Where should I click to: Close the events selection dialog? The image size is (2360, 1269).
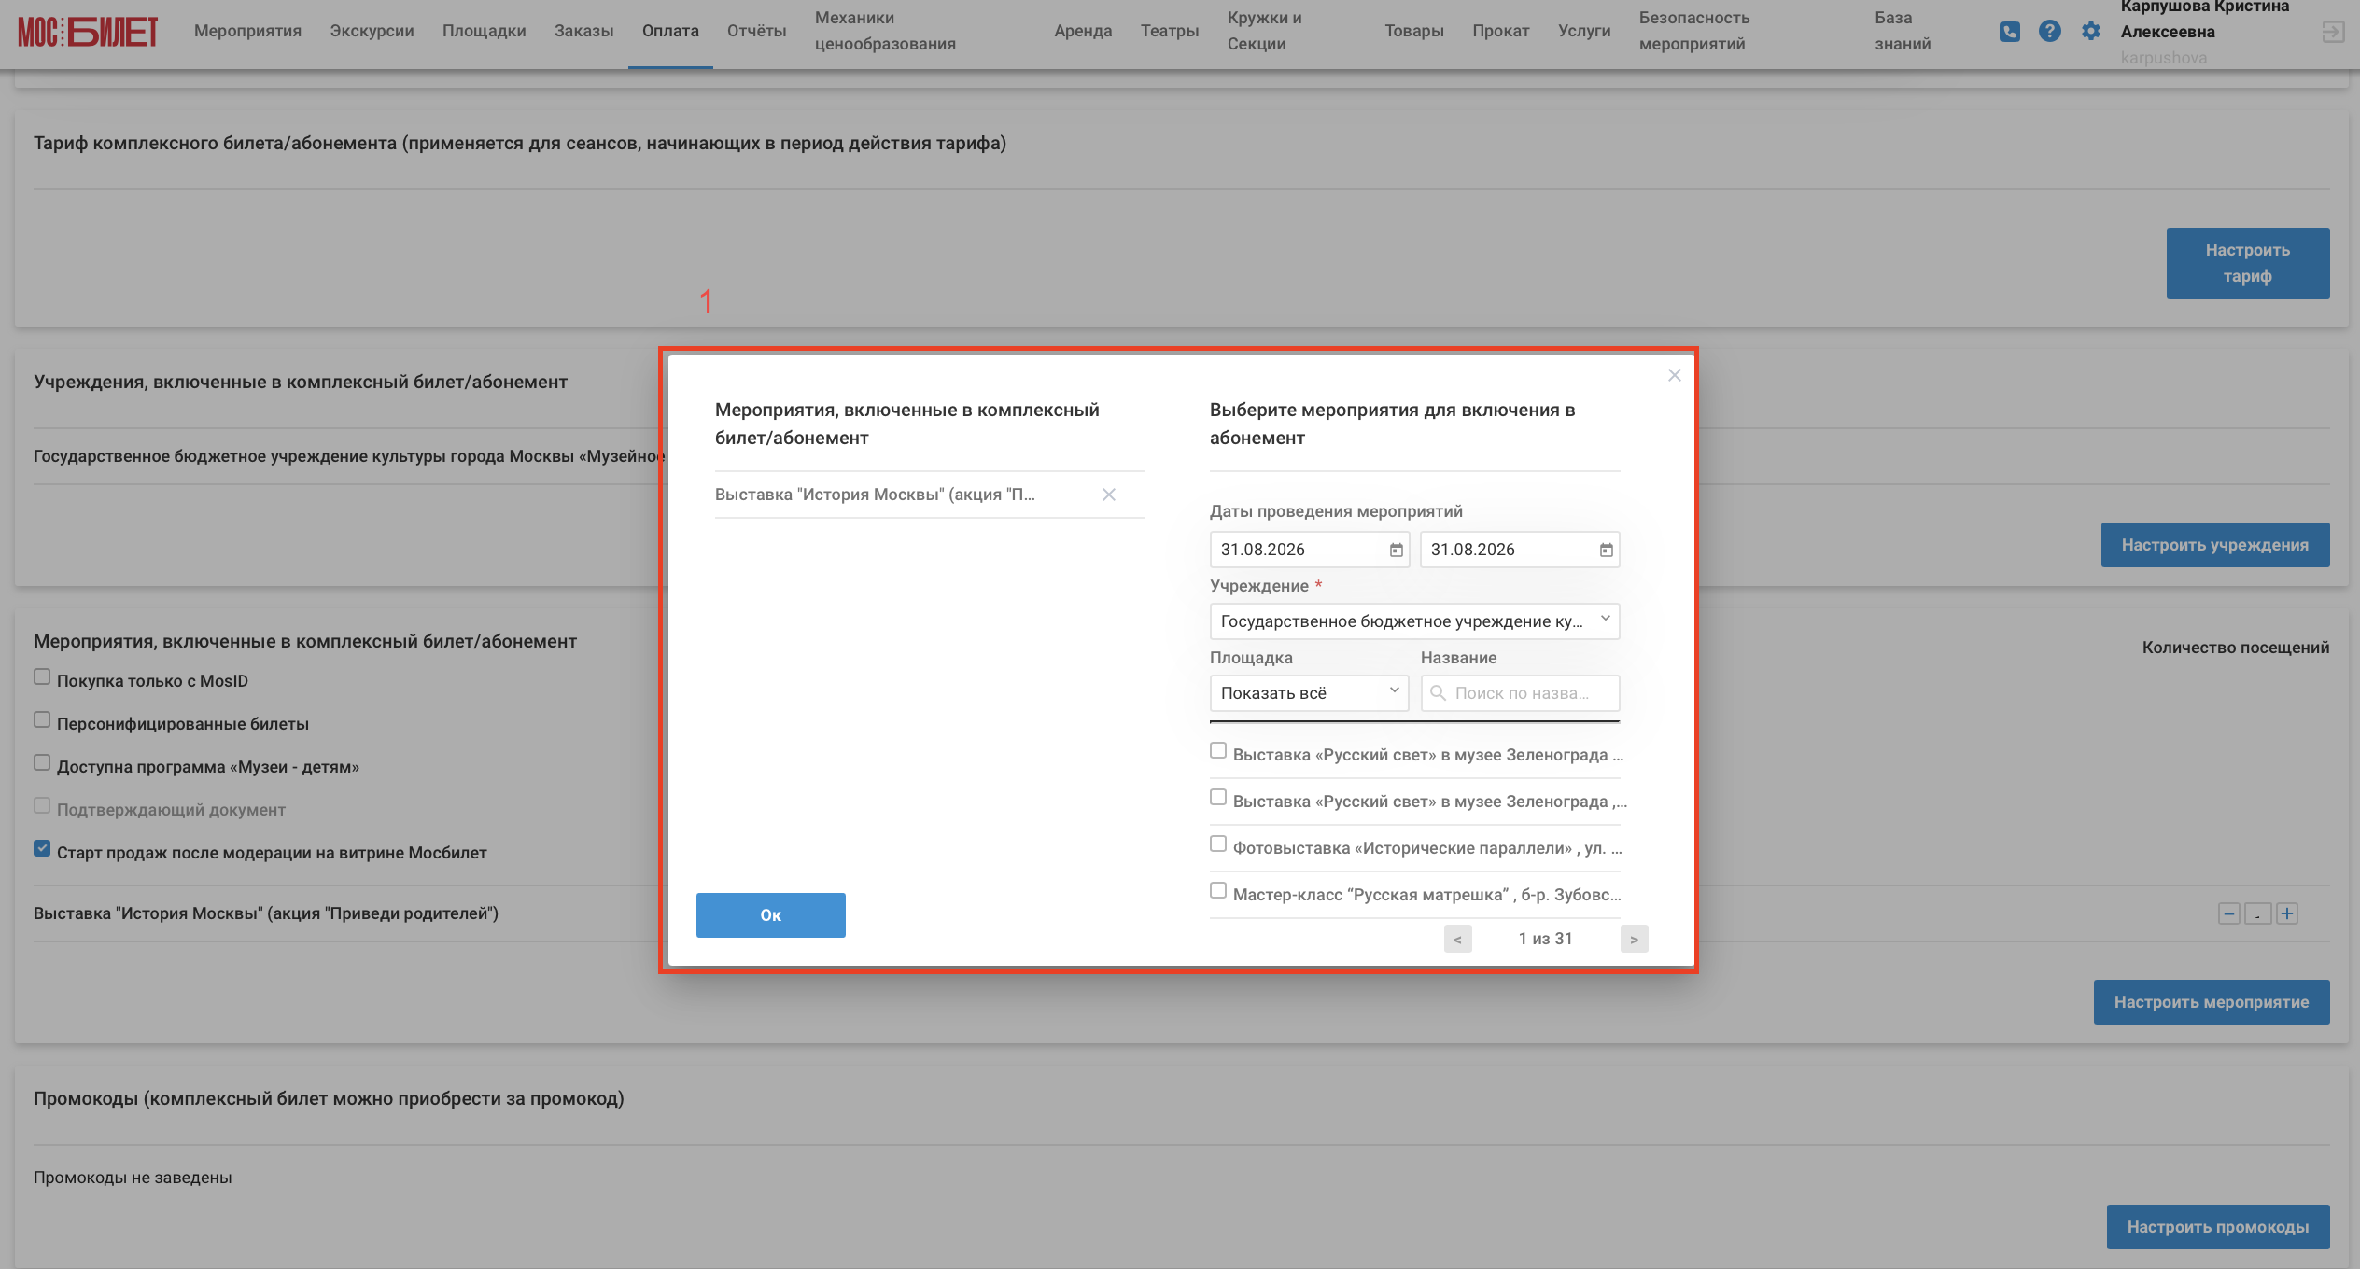click(1674, 375)
